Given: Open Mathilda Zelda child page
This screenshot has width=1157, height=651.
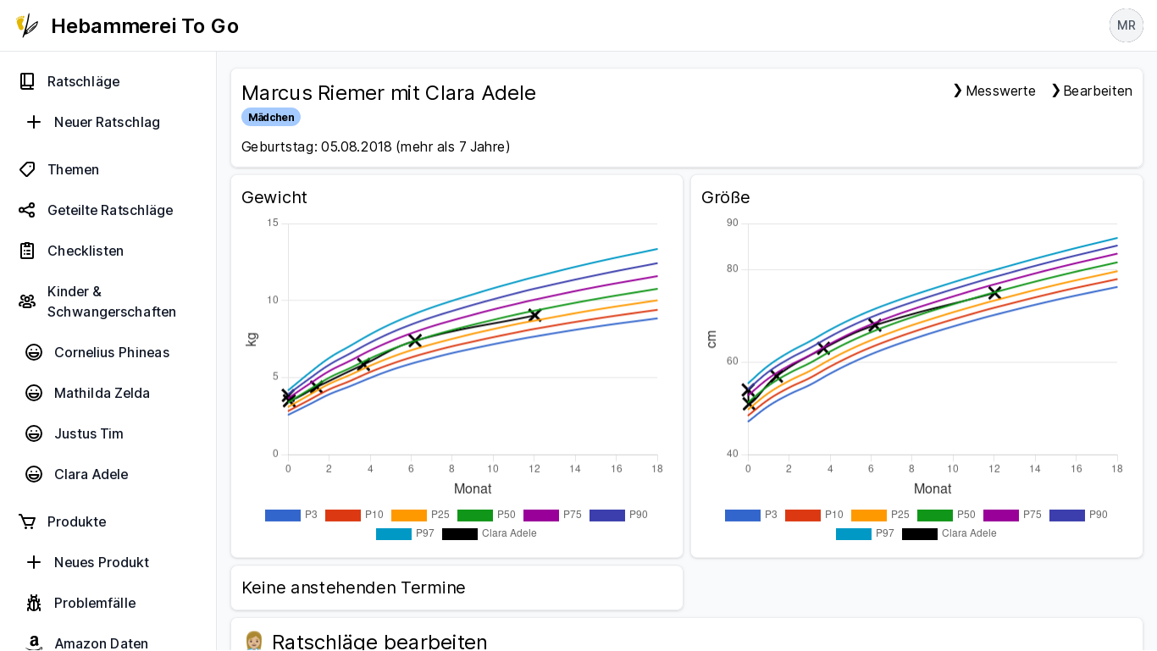Looking at the screenshot, I should (x=102, y=393).
